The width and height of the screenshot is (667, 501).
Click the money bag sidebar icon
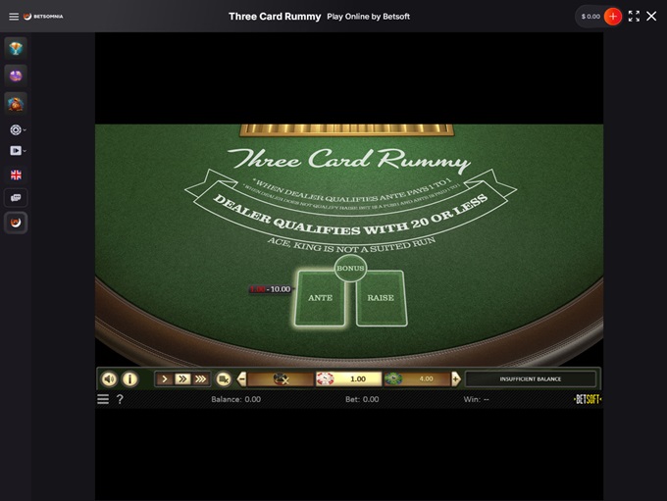click(x=16, y=103)
